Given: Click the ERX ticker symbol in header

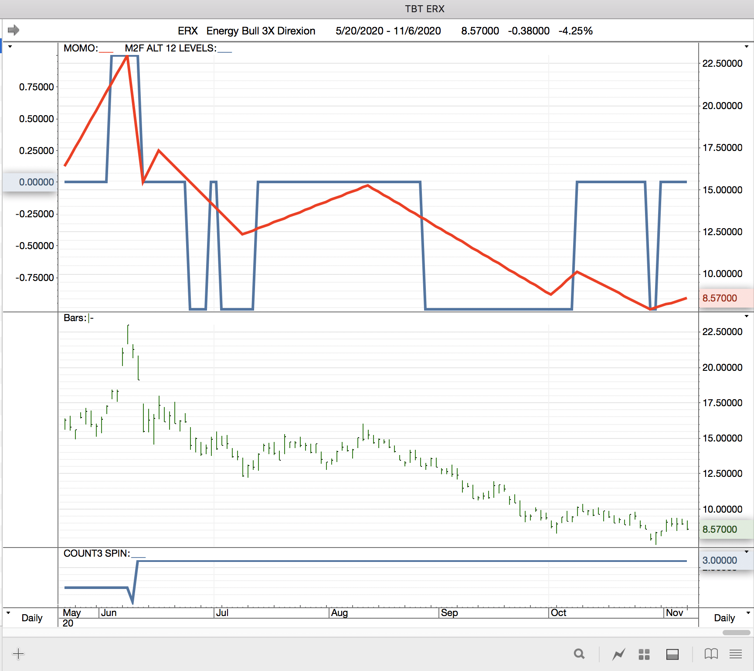Looking at the screenshot, I should [x=187, y=31].
